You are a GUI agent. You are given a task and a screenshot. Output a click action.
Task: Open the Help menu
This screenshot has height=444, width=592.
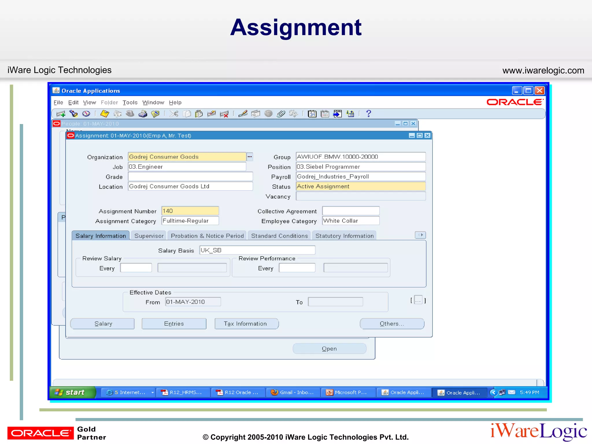tap(175, 103)
